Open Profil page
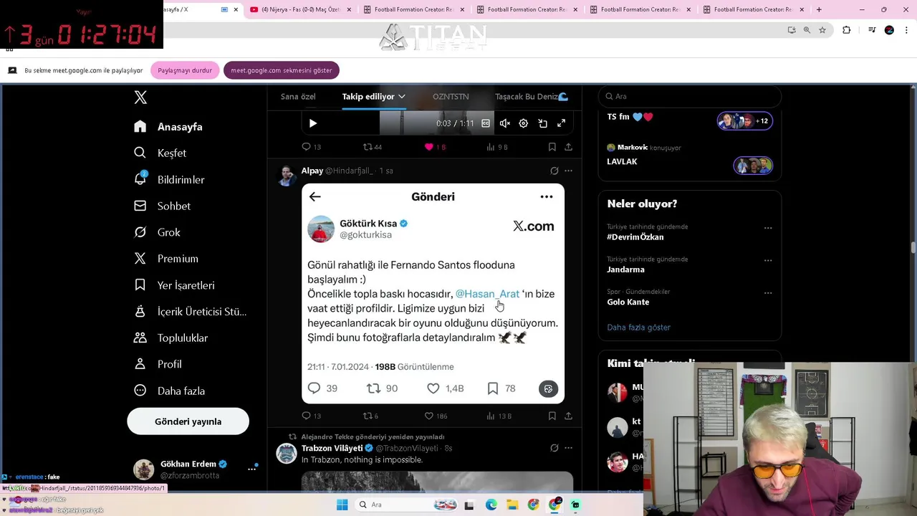The width and height of the screenshot is (917, 516). click(x=158, y=364)
